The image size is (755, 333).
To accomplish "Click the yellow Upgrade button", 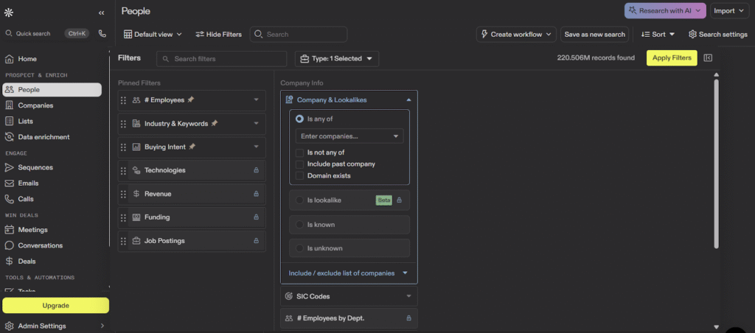I will click(x=55, y=305).
